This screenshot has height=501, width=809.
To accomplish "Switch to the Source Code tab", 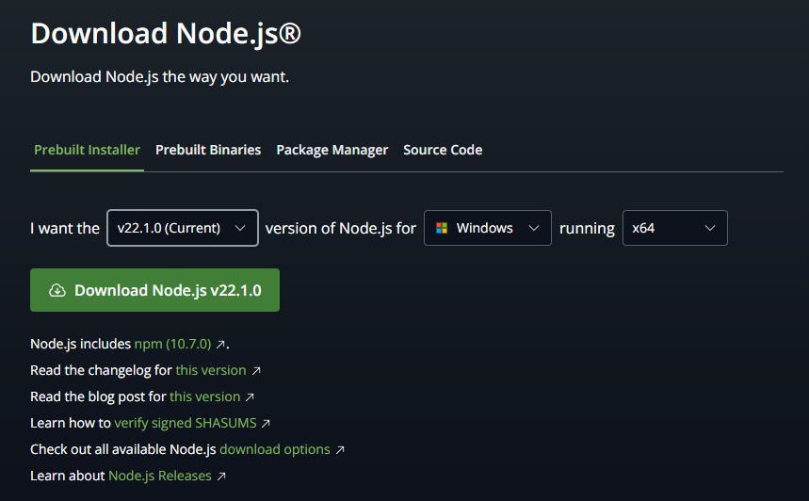I will pos(443,150).
